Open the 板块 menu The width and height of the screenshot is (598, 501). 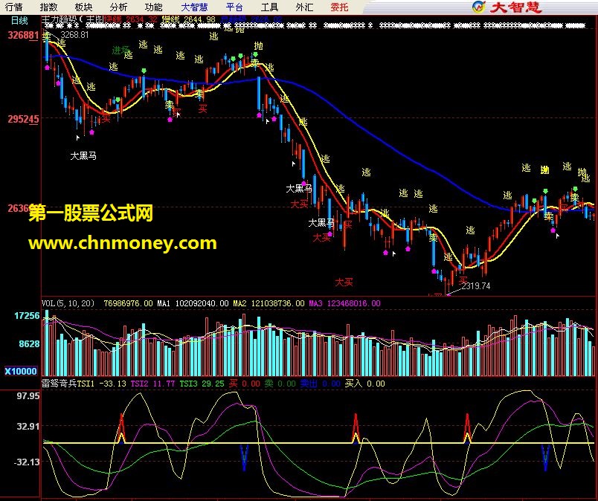83,7
